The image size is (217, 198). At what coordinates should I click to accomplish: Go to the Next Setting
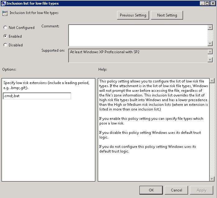(167, 15)
